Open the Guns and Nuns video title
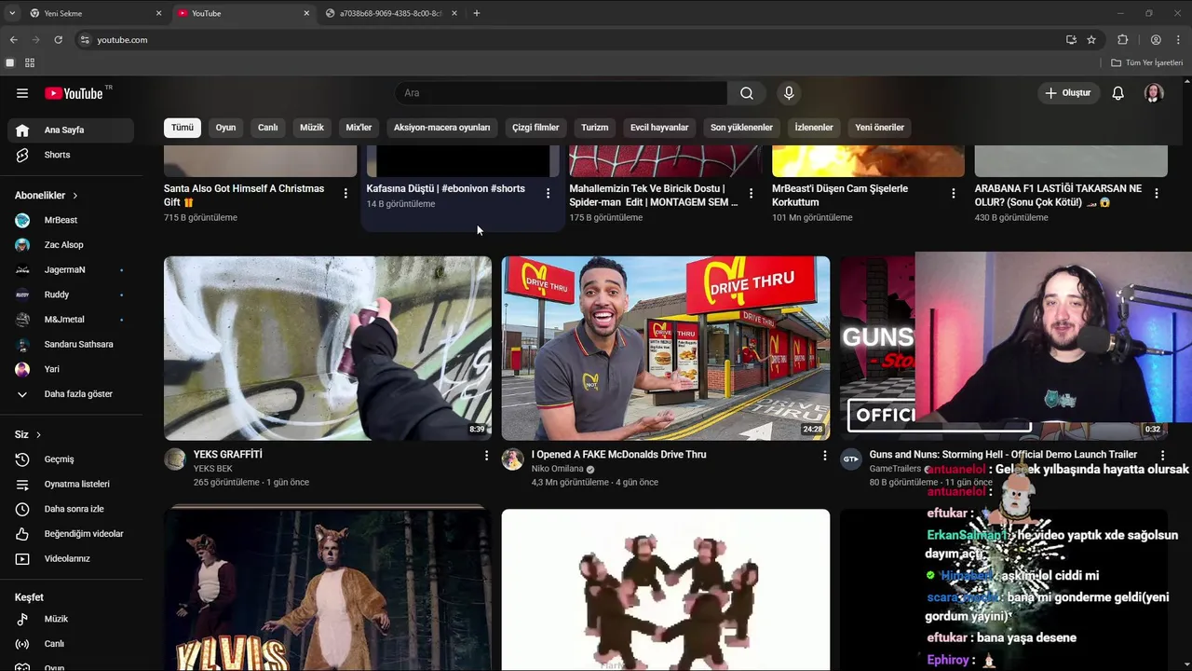Screen dimensions: 1192x671 click(x=1003, y=455)
